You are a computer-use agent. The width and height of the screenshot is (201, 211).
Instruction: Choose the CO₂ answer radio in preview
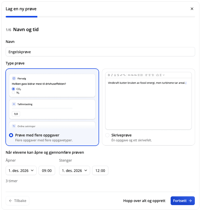click(x=13, y=89)
